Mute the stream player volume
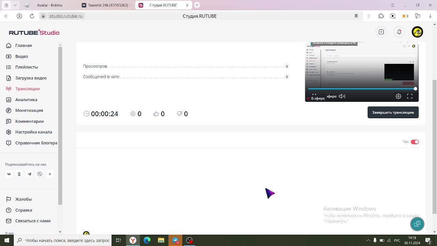437x246 pixels. point(342,96)
